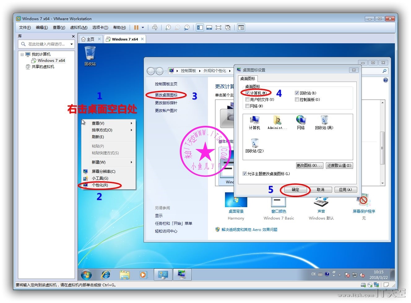Click the take snapshot toolbar icon

tap(168, 28)
